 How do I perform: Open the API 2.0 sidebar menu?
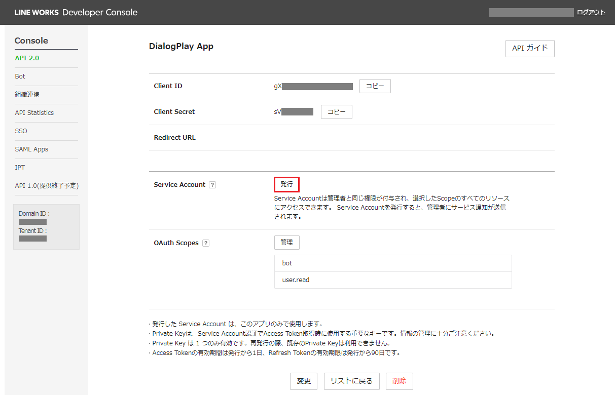tap(27, 58)
